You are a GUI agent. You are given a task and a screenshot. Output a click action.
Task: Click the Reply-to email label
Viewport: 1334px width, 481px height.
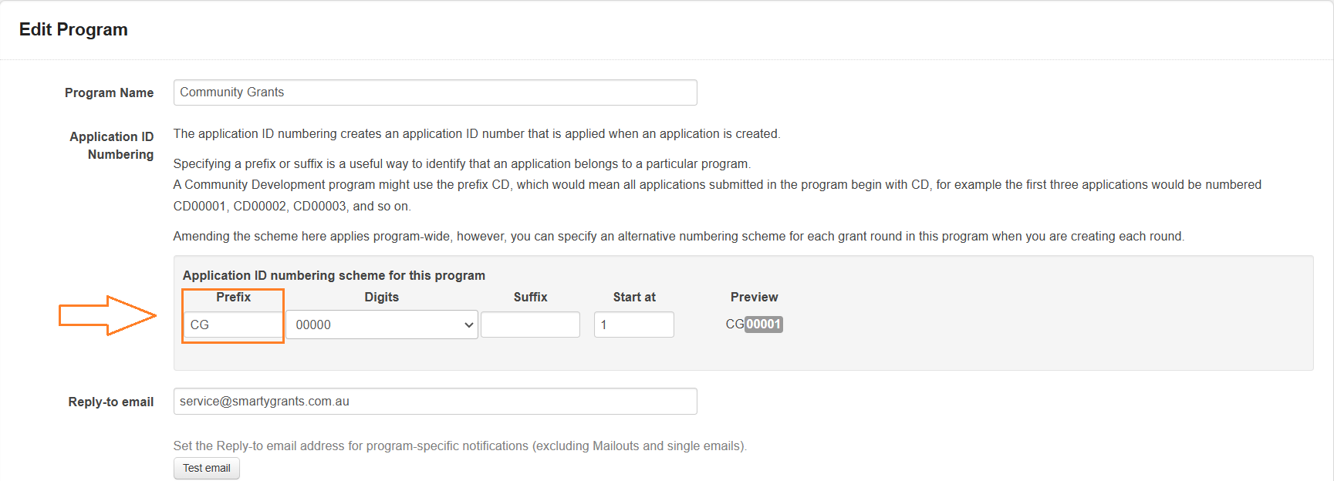pyautogui.click(x=111, y=402)
